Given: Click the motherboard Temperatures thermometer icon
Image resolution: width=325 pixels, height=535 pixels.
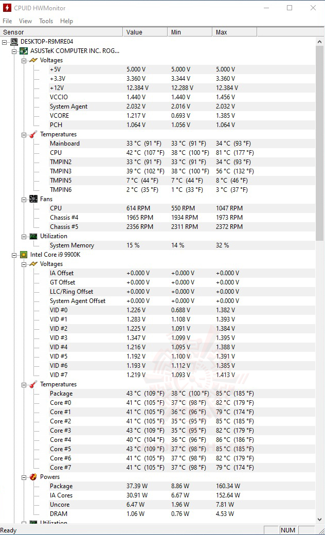Looking at the screenshot, I should coord(33,134).
